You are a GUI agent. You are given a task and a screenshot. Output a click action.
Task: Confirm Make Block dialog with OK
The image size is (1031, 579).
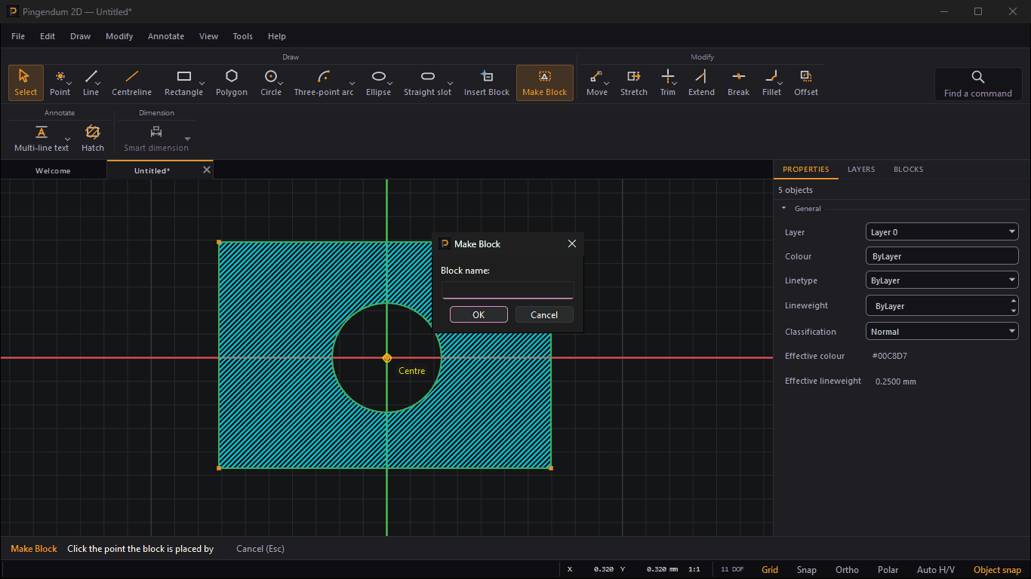pyautogui.click(x=479, y=315)
